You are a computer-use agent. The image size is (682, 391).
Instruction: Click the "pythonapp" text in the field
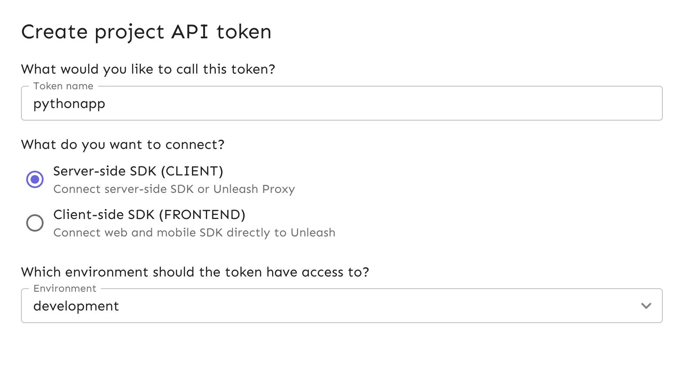69,104
